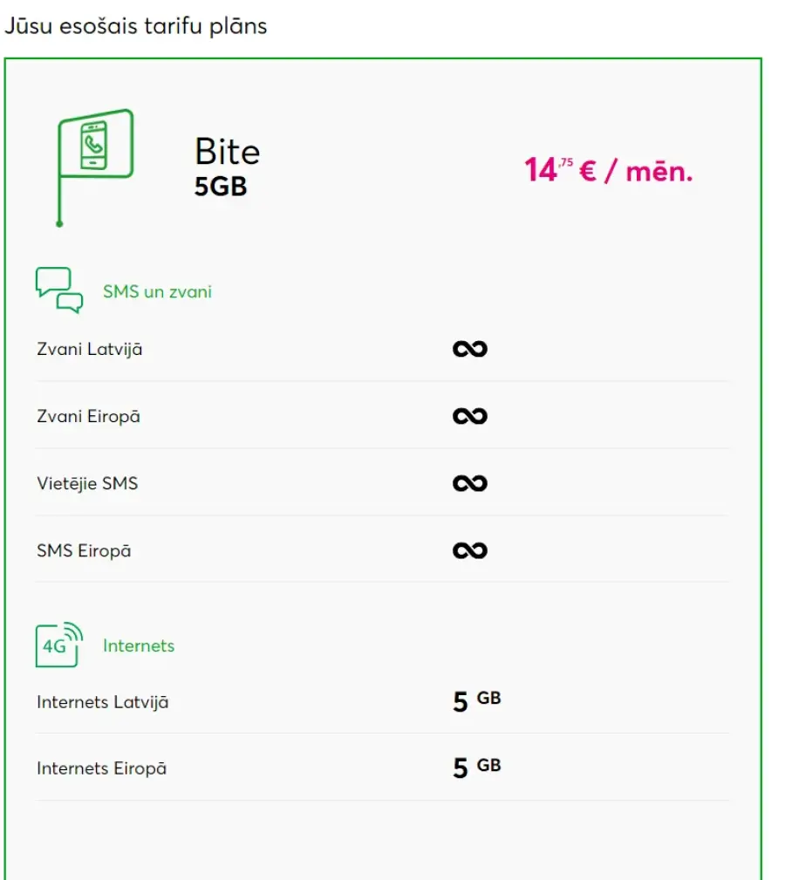This screenshot has height=880, width=785.
Task: Click the 4G internet icon
Action: point(59,645)
